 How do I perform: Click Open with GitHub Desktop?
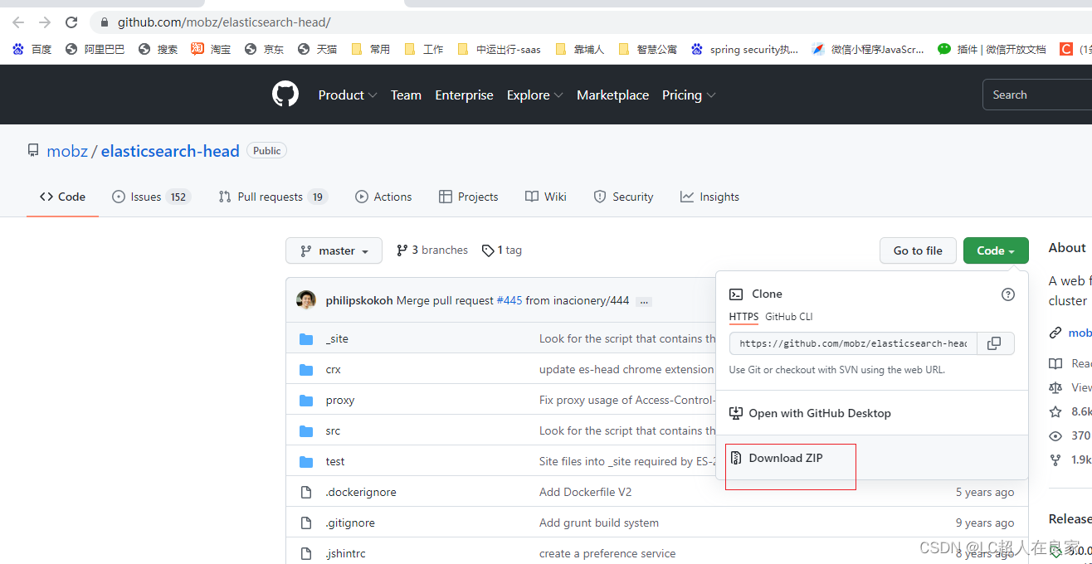tap(820, 413)
